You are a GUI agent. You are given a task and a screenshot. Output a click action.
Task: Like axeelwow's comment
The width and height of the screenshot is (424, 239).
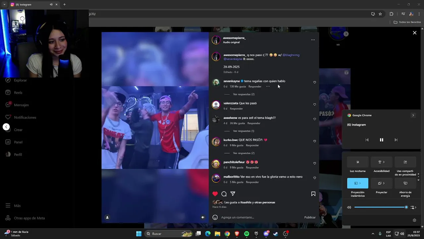tap(315, 119)
